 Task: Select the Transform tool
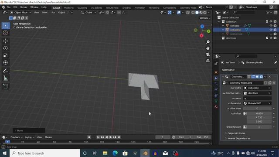point(6,62)
